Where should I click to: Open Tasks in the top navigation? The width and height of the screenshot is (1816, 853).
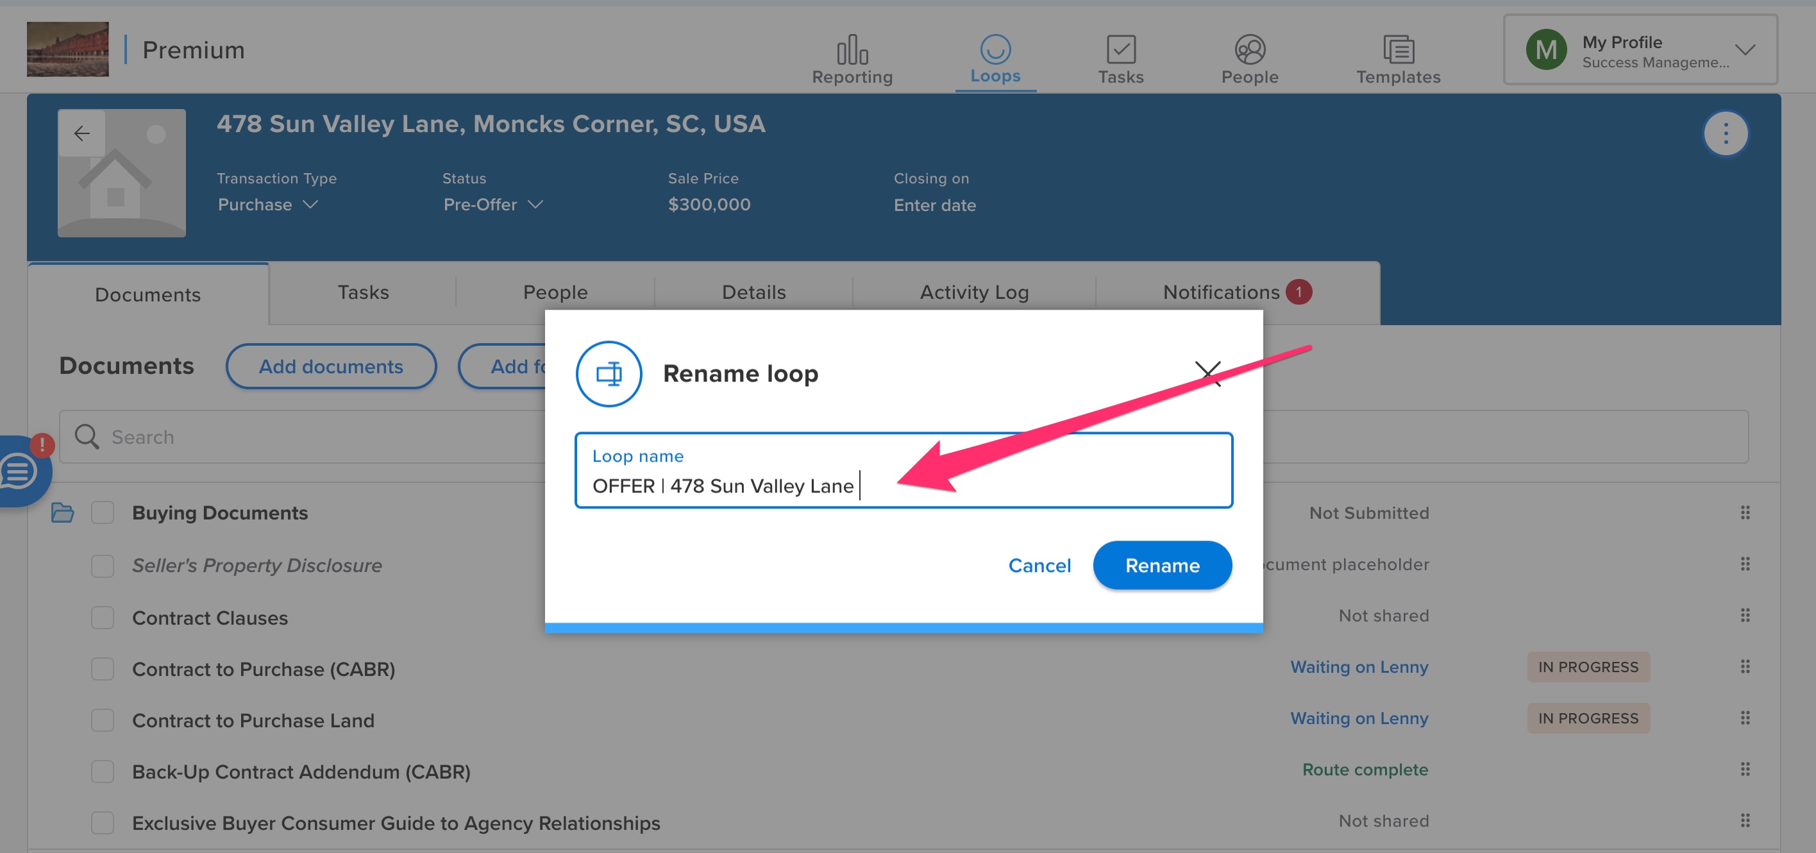click(x=1120, y=60)
